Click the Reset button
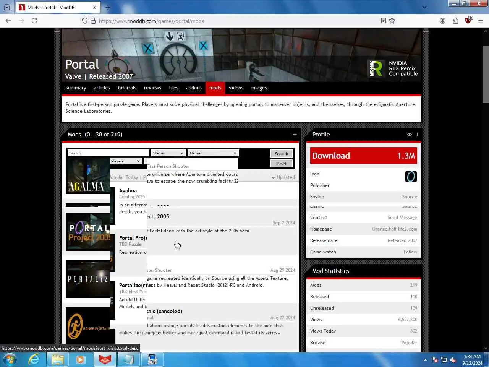Screen dimensions: 489x367 click(x=282, y=164)
